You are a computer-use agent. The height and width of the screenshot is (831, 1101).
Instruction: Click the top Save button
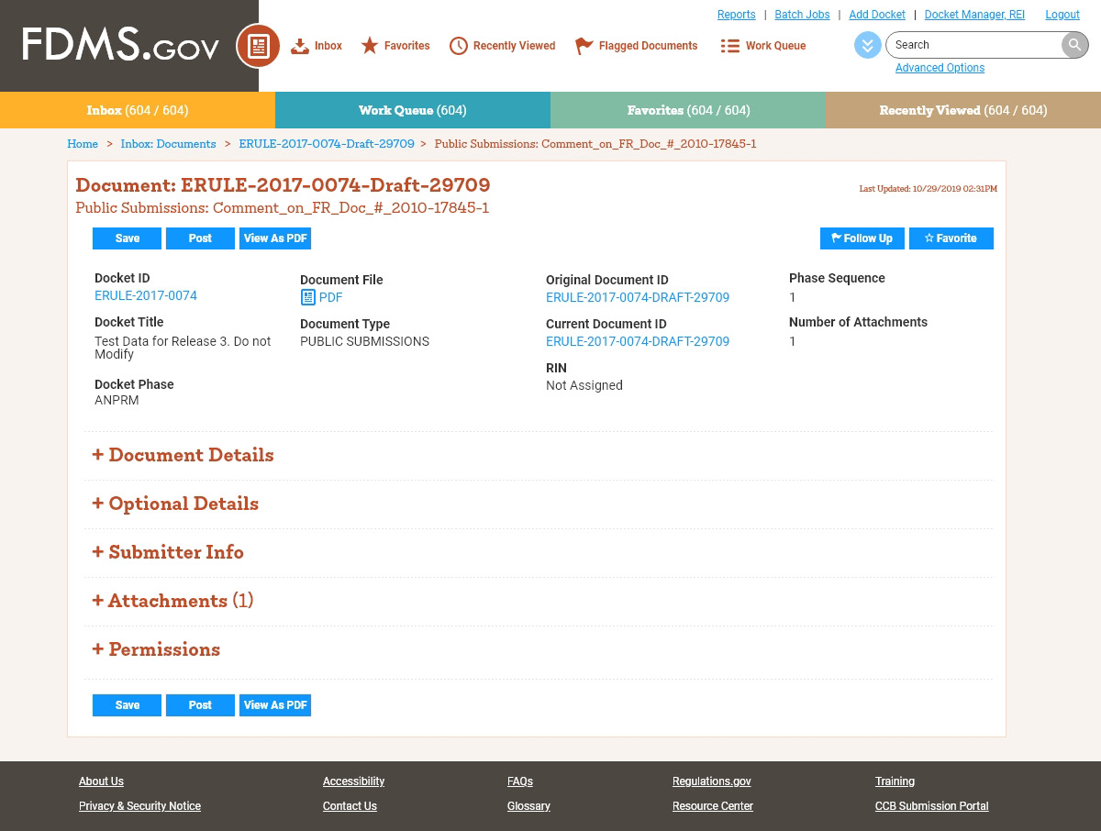click(127, 238)
